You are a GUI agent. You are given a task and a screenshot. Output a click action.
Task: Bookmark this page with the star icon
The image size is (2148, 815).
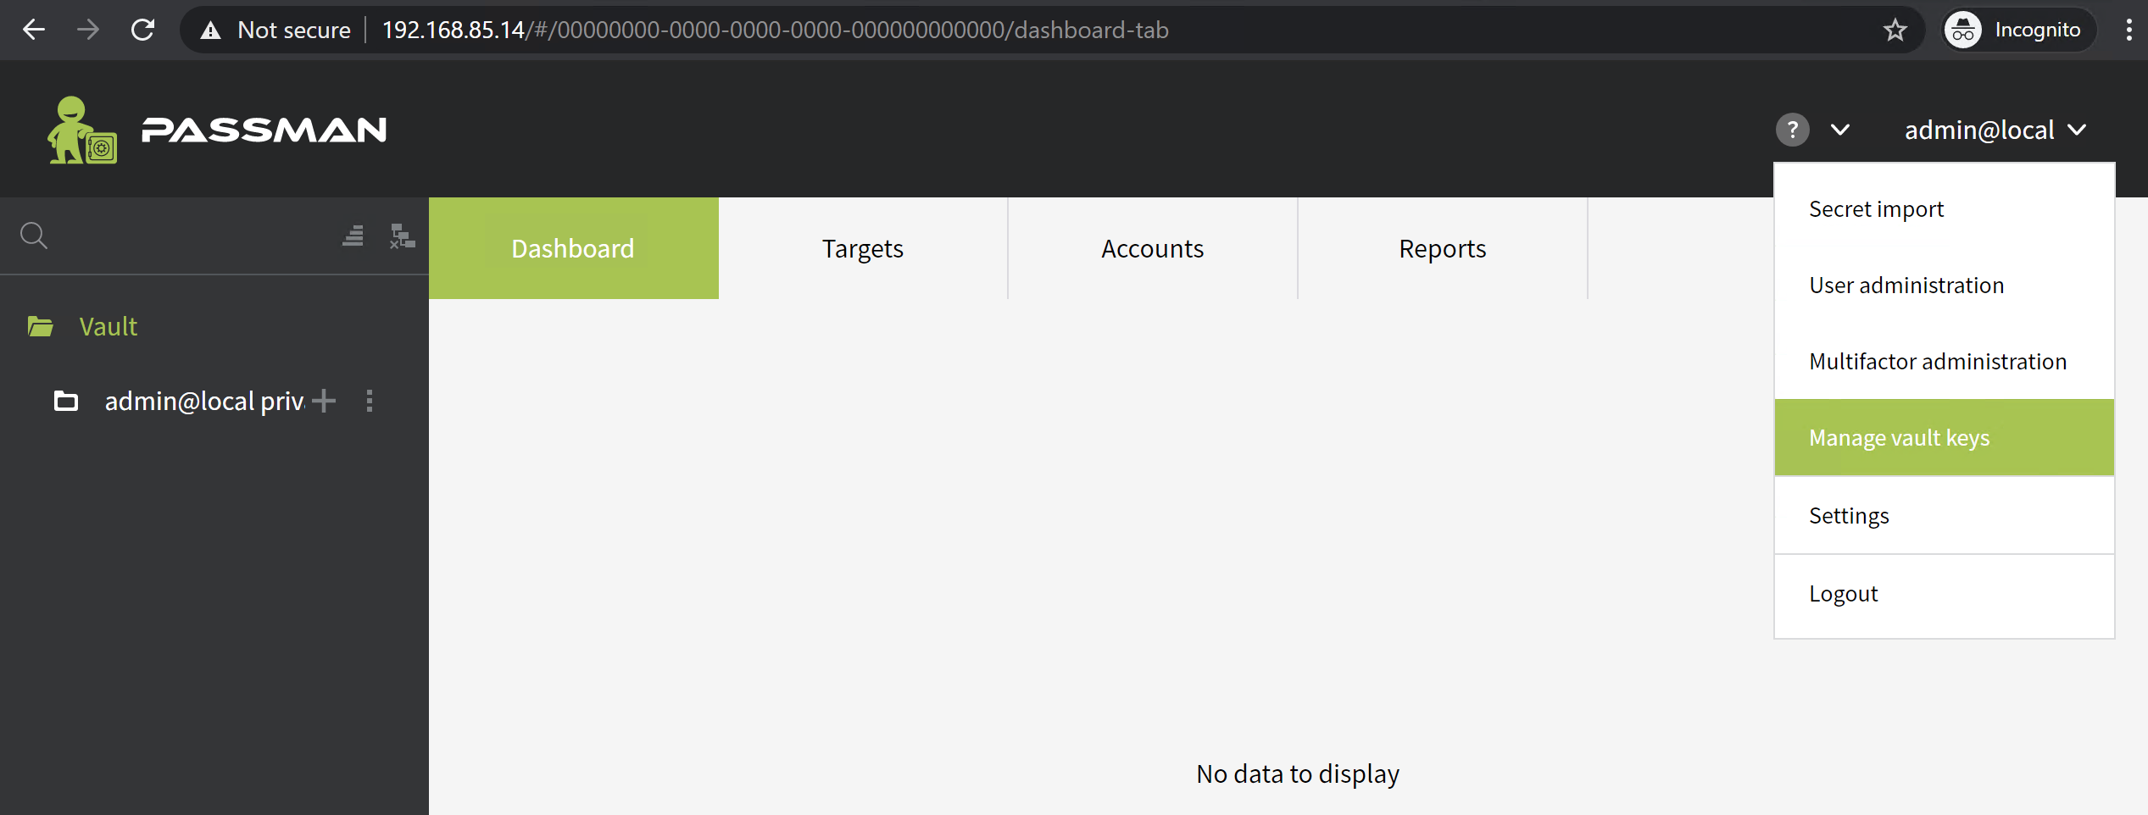tap(1895, 30)
